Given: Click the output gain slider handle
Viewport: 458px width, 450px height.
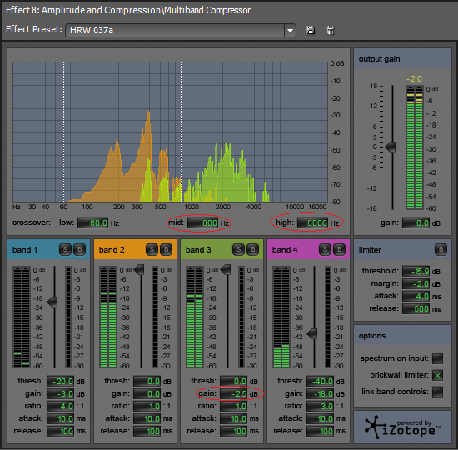Looking at the screenshot, I should coord(391,147).
